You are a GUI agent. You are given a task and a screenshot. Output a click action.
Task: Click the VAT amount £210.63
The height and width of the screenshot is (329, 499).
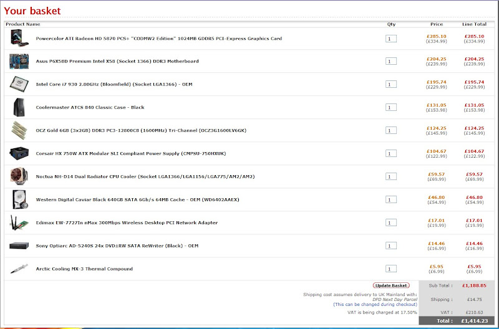tap(474, 312)
